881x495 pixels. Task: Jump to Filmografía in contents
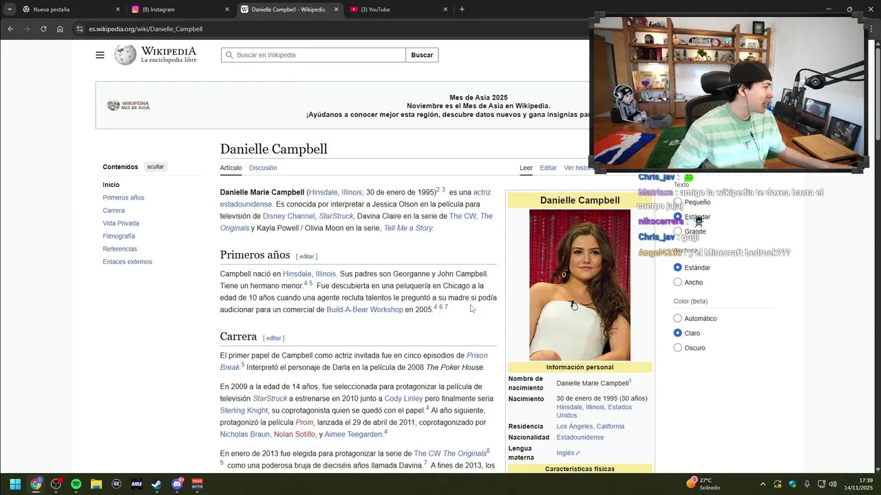118,236
